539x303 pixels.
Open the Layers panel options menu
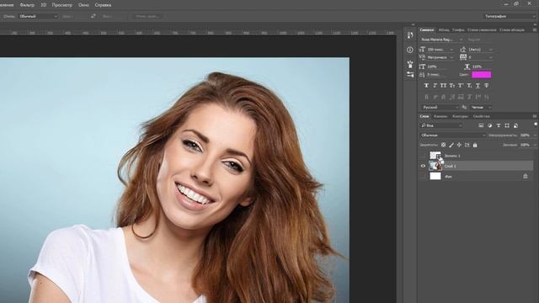coord(535,116)
